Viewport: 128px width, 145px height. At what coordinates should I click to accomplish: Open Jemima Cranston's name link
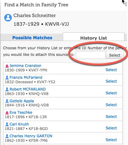[x=25, y=66]
